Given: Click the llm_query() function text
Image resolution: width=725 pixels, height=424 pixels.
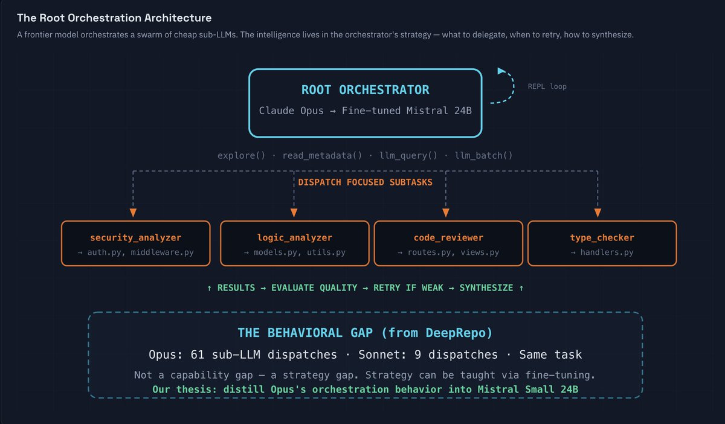Looking at the screenshot, I should [x=408, y=155].
